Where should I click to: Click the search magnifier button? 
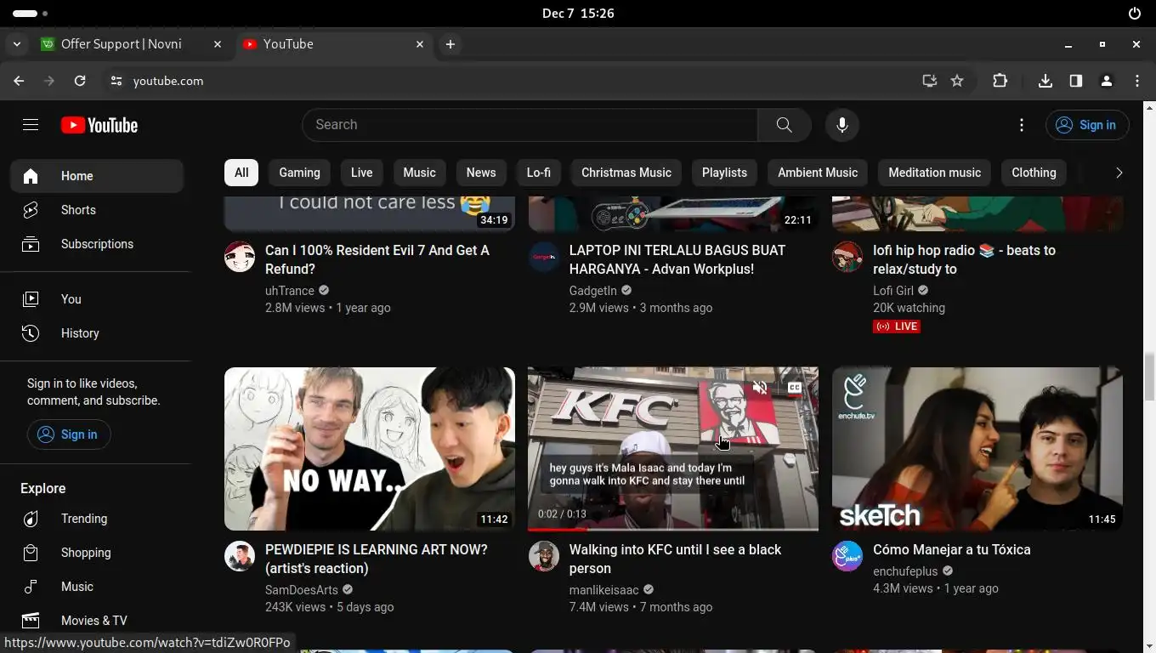[785, 125]
